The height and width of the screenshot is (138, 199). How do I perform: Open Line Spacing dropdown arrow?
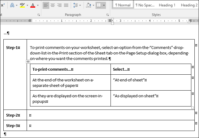80,5
